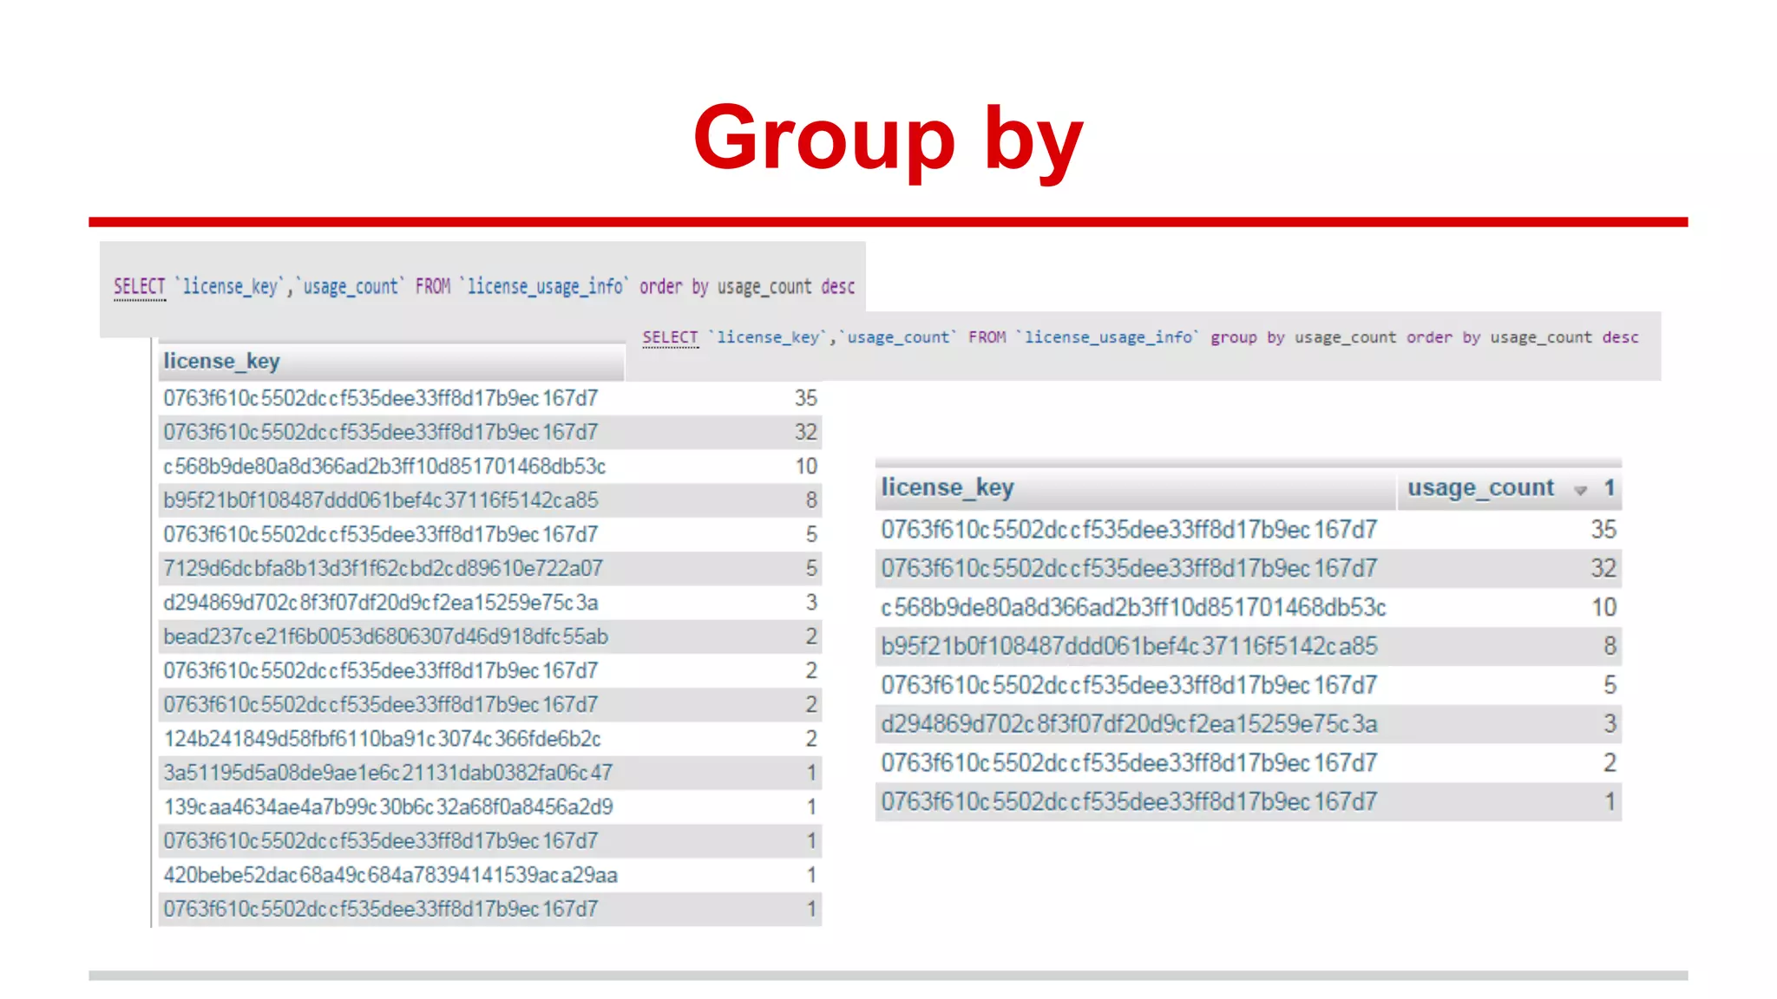This screenshot has height=999, width=1777.
Task: Select key c568b9de80a8d... in the ungrouped table
Action: point(384,467)
